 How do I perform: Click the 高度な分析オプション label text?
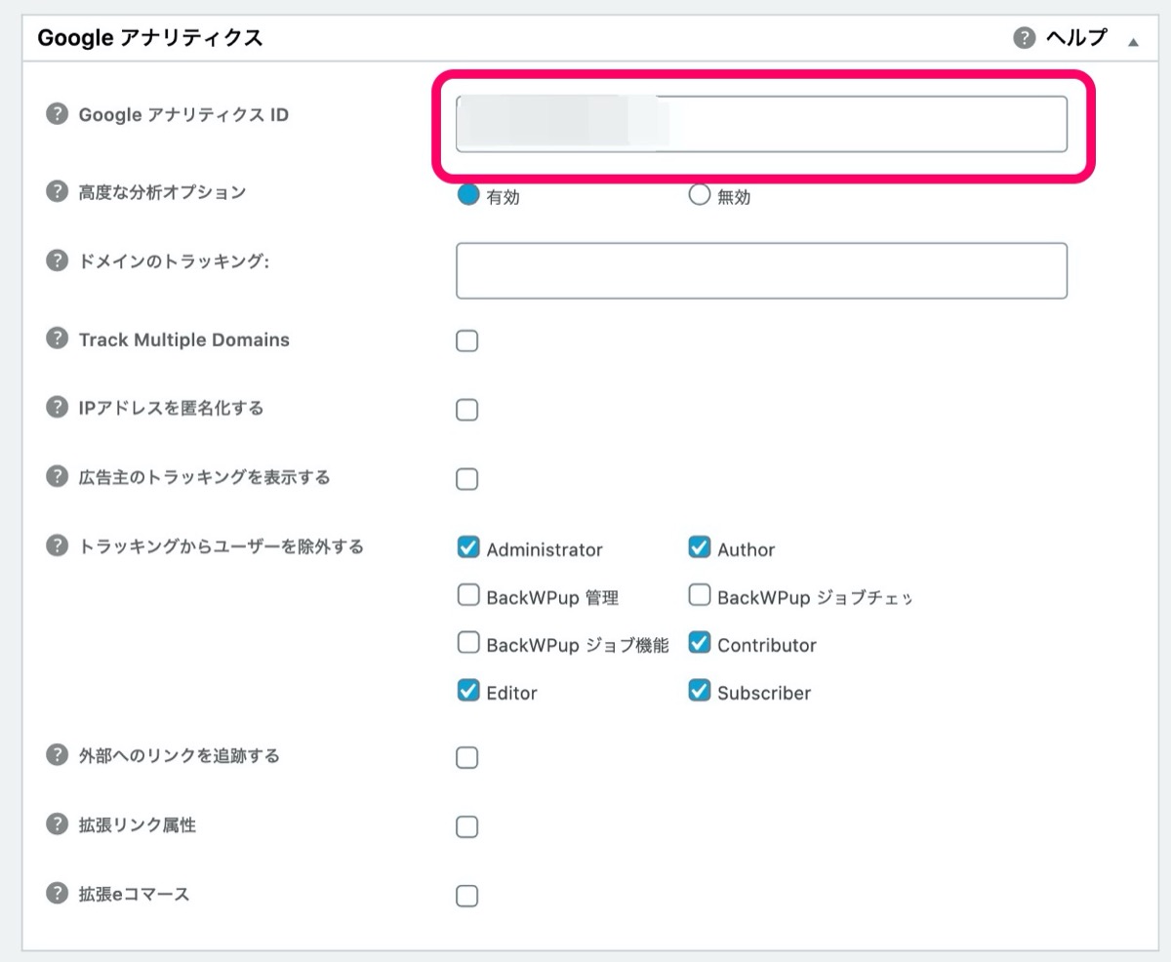[162, 191]
